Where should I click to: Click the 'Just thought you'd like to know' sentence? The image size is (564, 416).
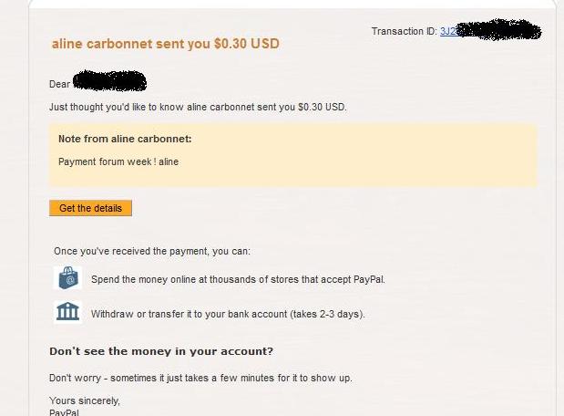coord(198,107)
